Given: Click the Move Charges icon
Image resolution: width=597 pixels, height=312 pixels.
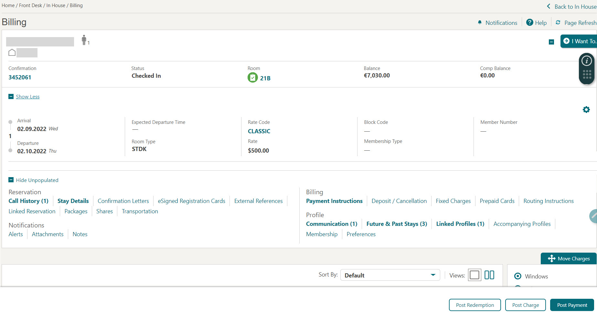Looking at the screenshot, I should (551, 258).
